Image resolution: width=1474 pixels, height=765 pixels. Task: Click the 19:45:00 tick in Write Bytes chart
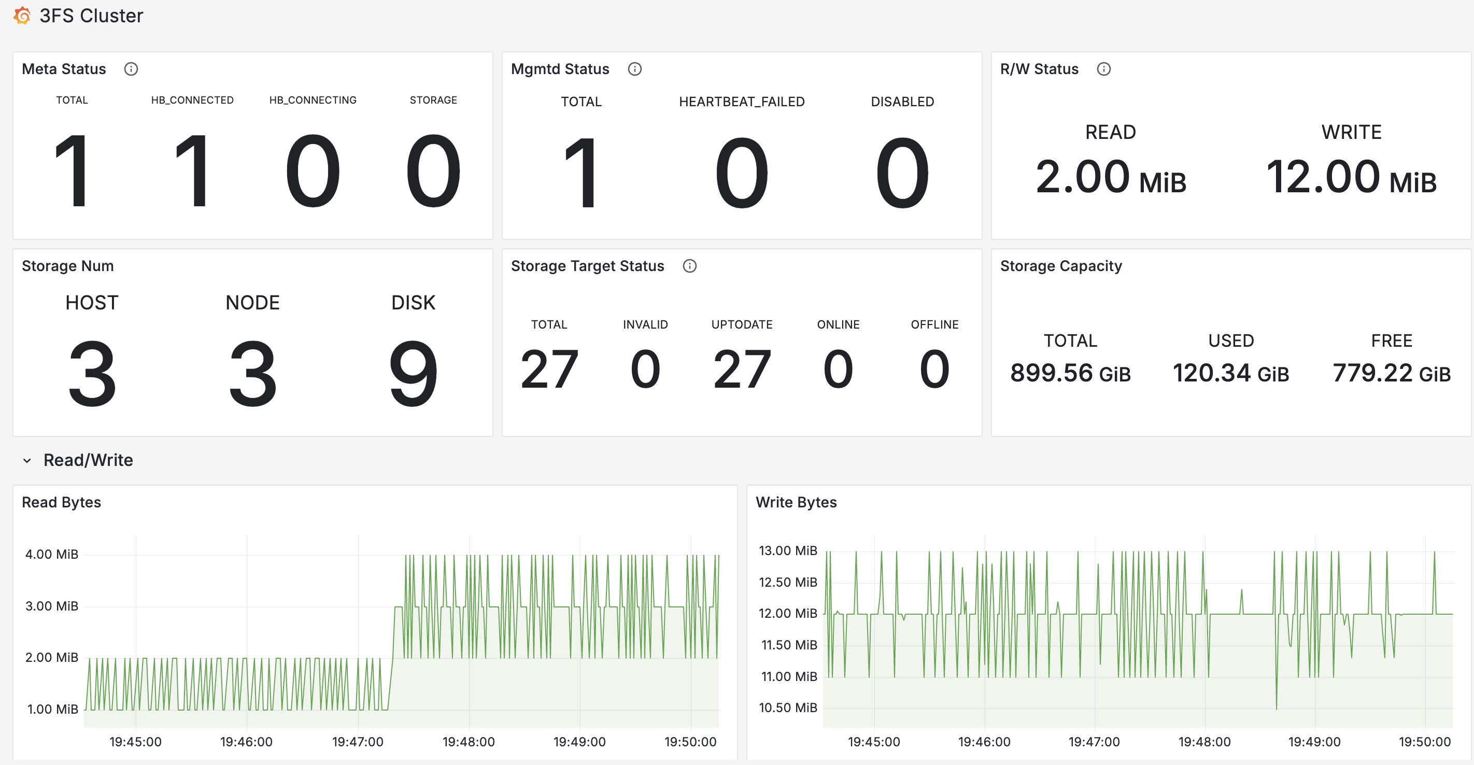(x=873, y=742)
